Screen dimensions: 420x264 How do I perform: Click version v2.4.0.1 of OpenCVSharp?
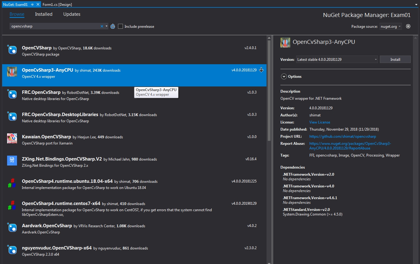coord(250,48)
